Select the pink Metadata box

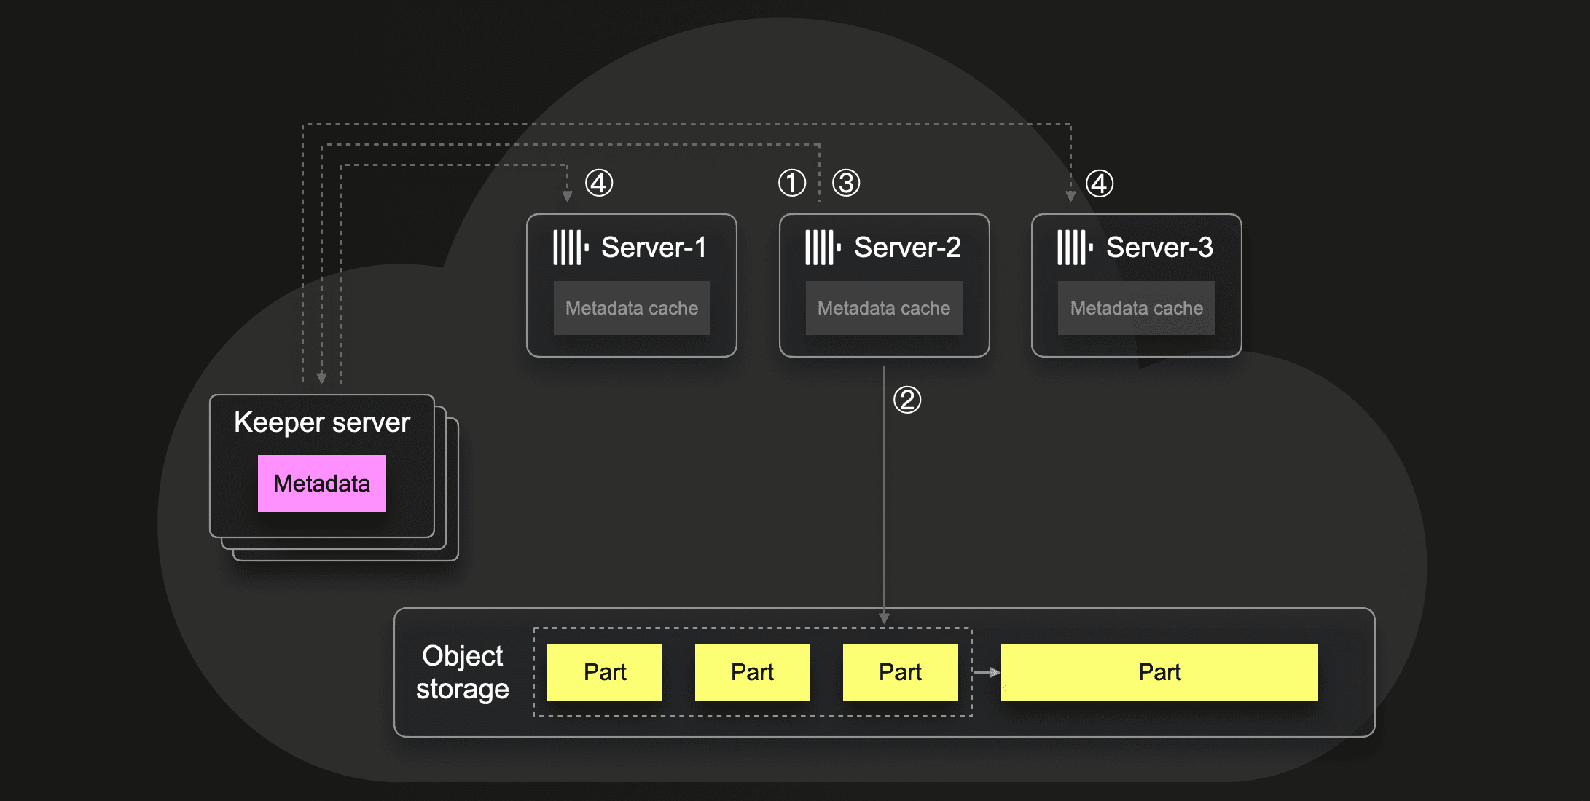click(321, 484)
